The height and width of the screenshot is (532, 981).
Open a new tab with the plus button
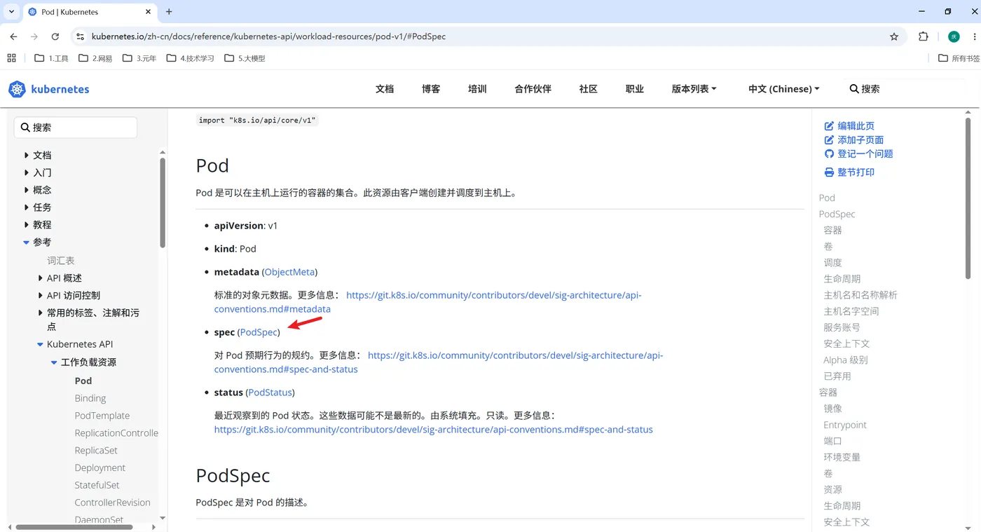[169, 12]
